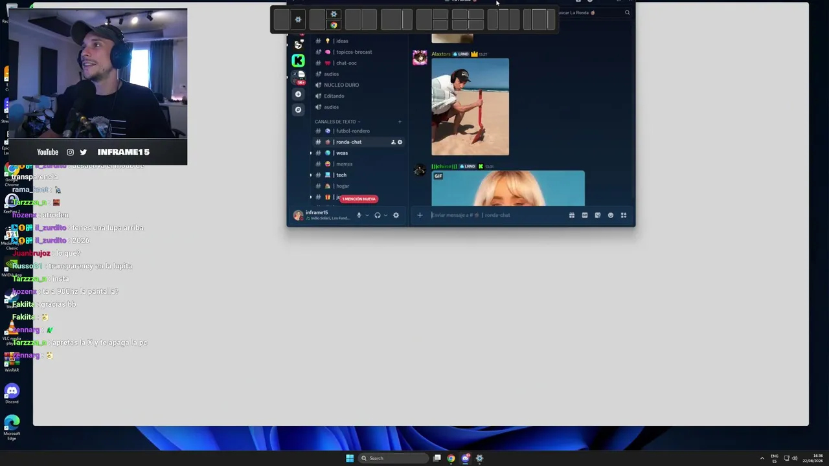Image resolution: width=829 pixels, height=466 pixels.
Task: Click the search magnifier in Discord header
Action: pos(627,13)
